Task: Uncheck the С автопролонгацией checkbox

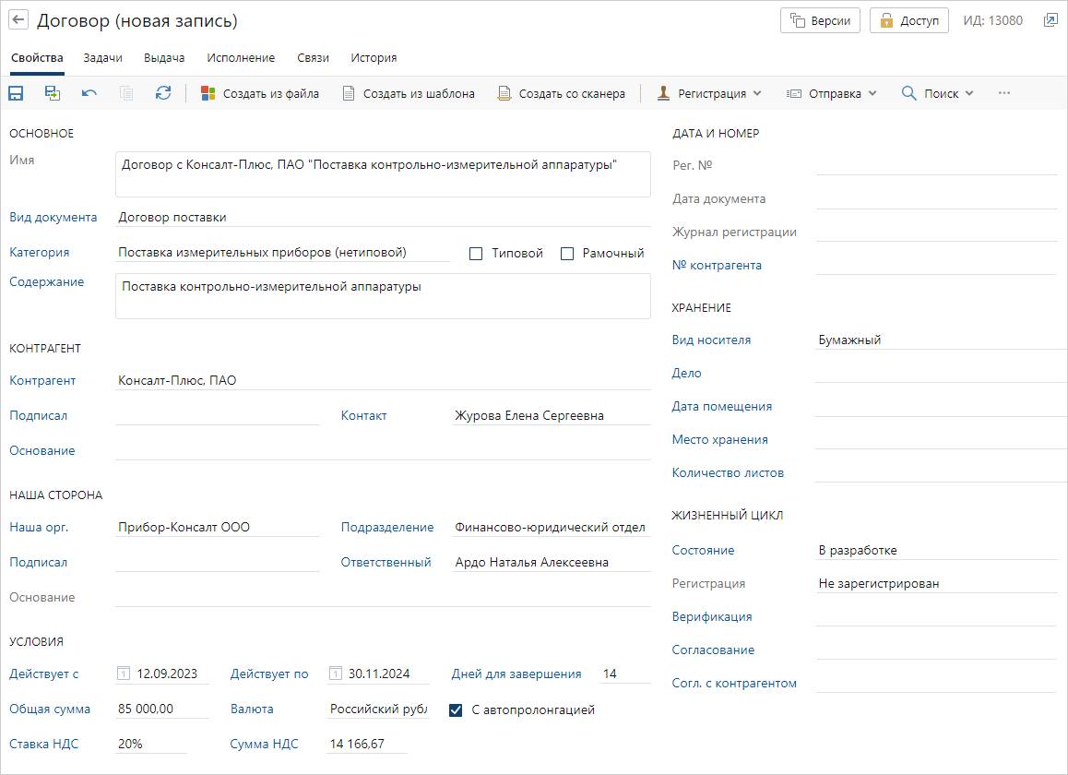Action: pos(456,710)
